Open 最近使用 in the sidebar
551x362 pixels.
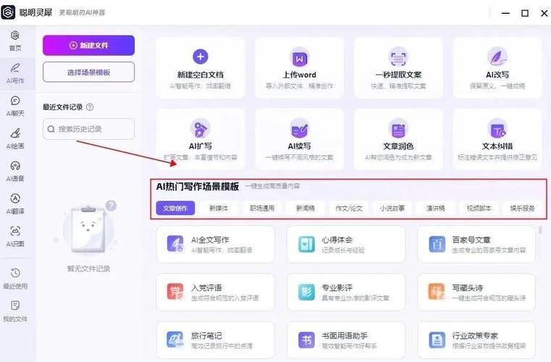(x=15, y=273)
